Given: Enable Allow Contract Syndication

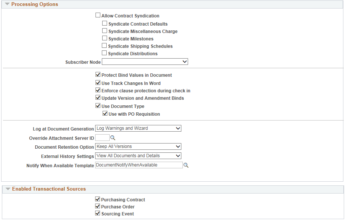Looking at the screenshot, I should [x=98, y=15].
